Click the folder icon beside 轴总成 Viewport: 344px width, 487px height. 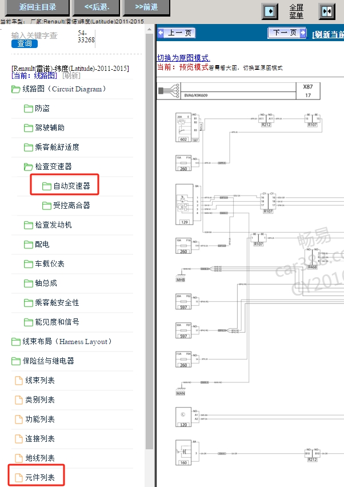[28, 283]
